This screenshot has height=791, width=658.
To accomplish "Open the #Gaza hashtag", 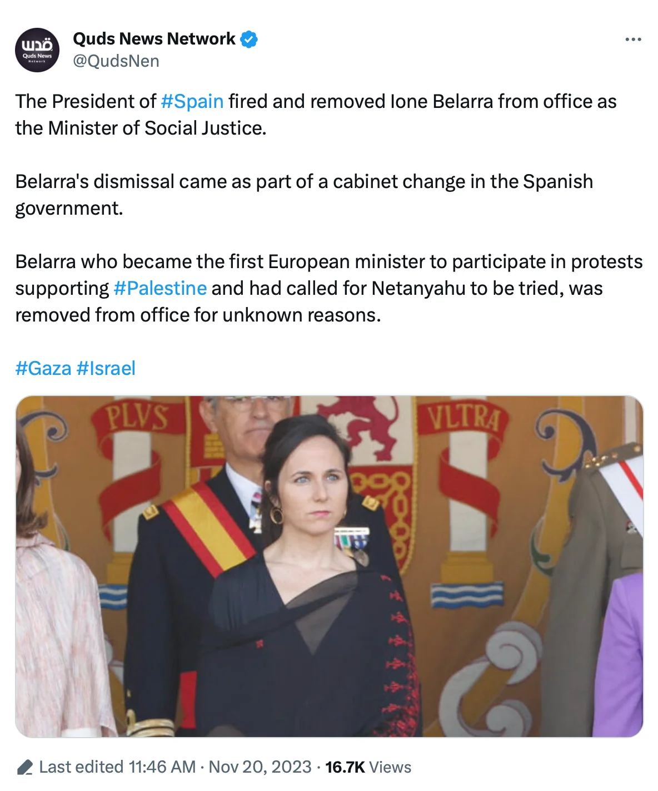I will coord(43,368).
